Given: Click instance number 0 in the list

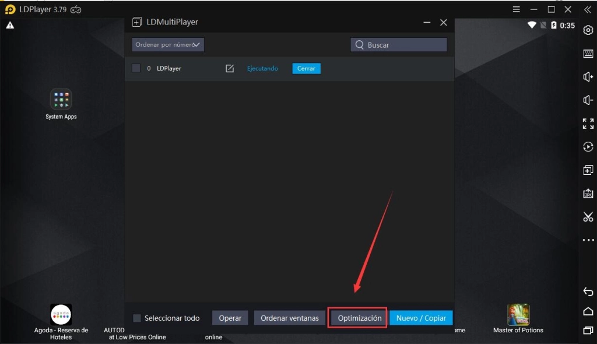Looking at the screenshot, I should click(x=149, y=68).
